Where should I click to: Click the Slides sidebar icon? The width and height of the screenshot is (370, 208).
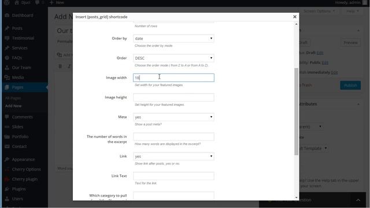click(7, 127)
